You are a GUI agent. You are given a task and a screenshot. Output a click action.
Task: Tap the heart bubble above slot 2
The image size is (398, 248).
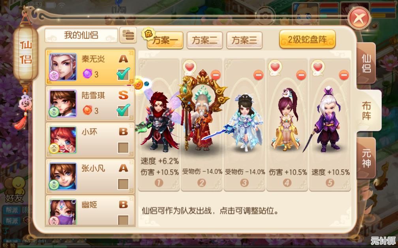(x=190, y=68)
